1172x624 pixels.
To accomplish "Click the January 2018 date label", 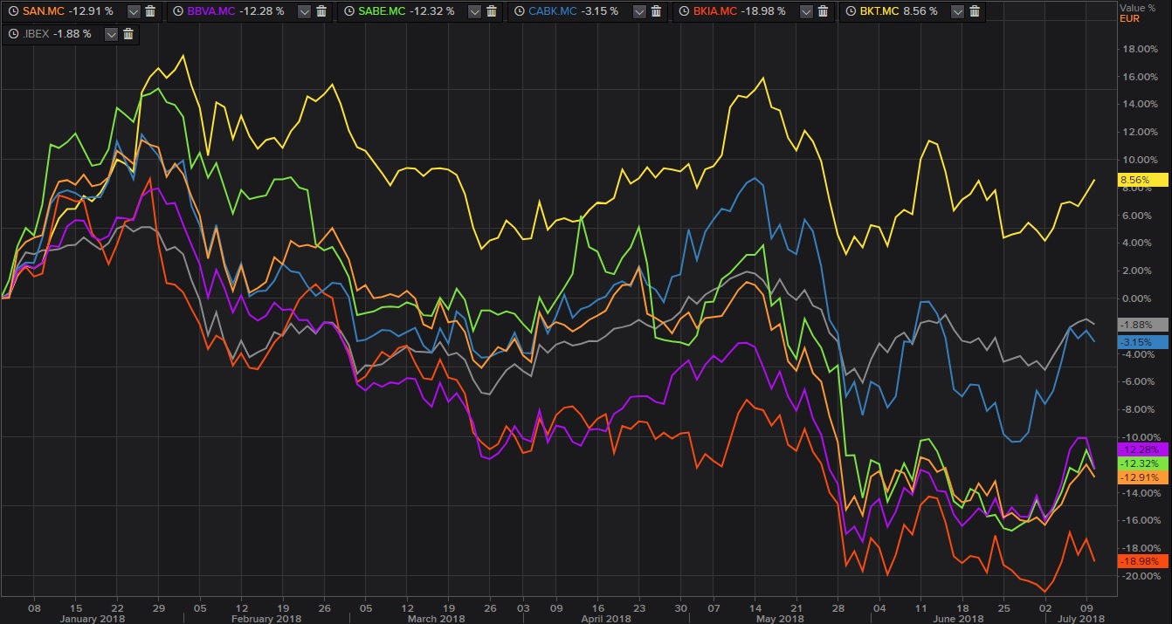I will click(92, 618).
